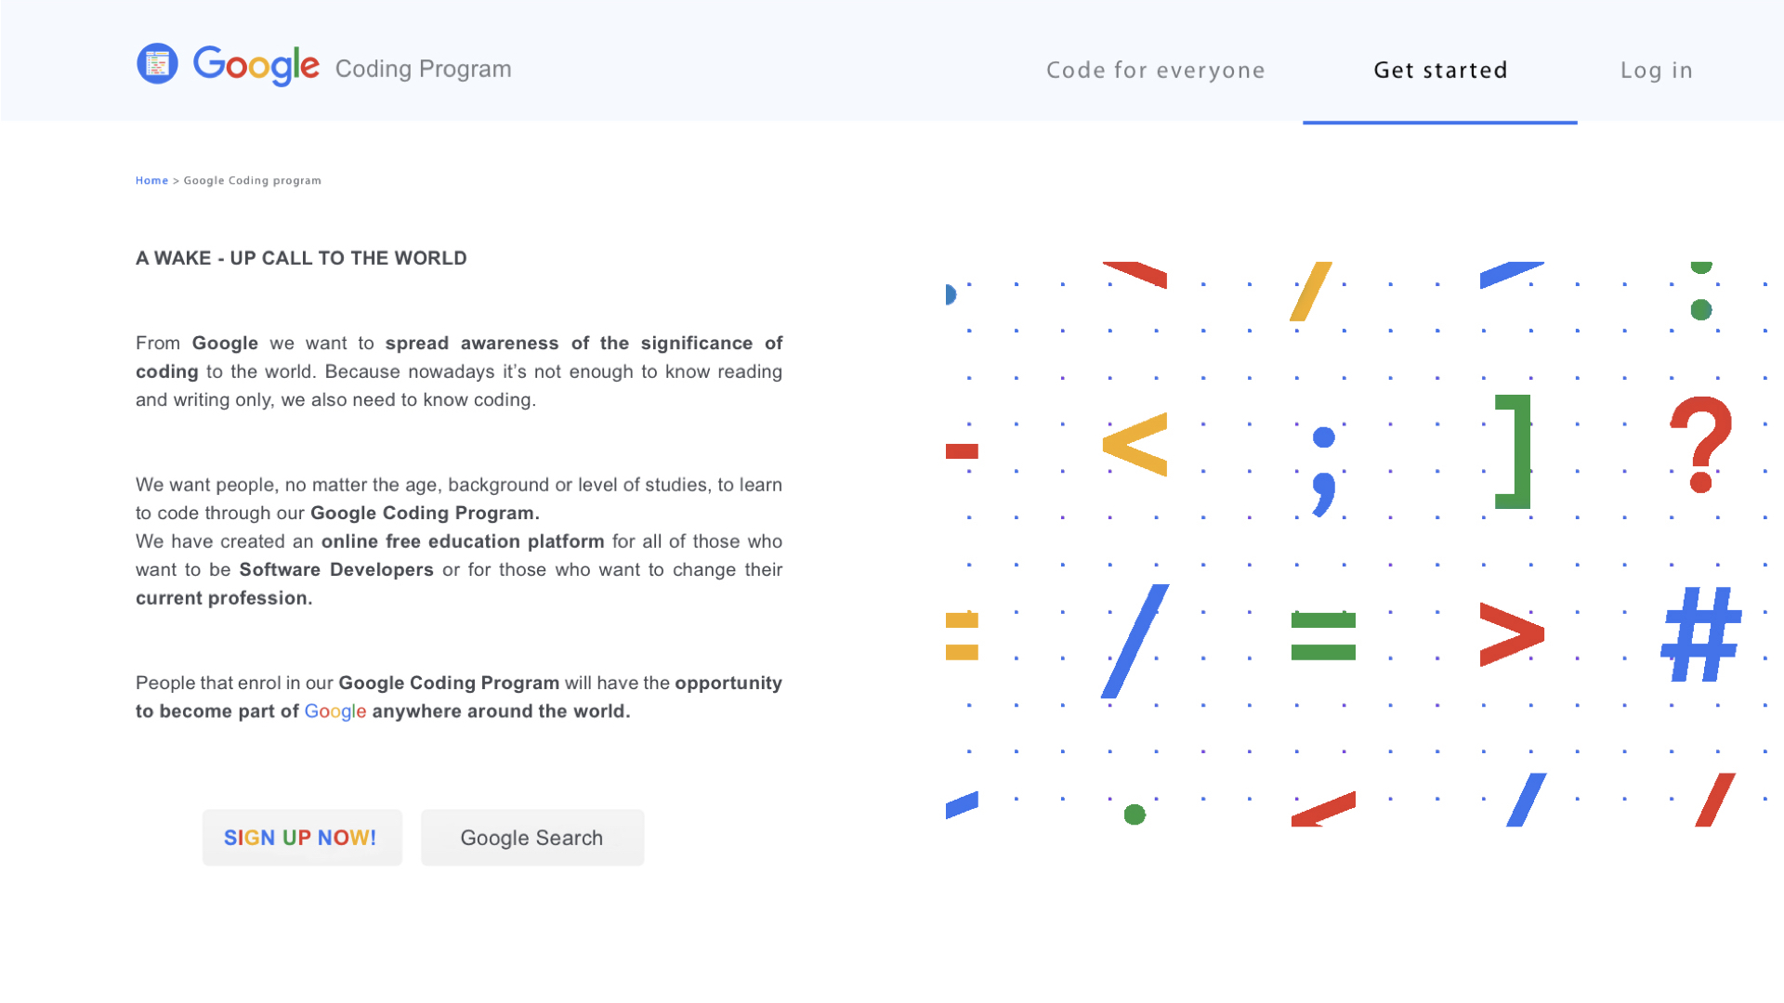
Task: Click the wake-up call heading
Action: (x=301, y=258)
